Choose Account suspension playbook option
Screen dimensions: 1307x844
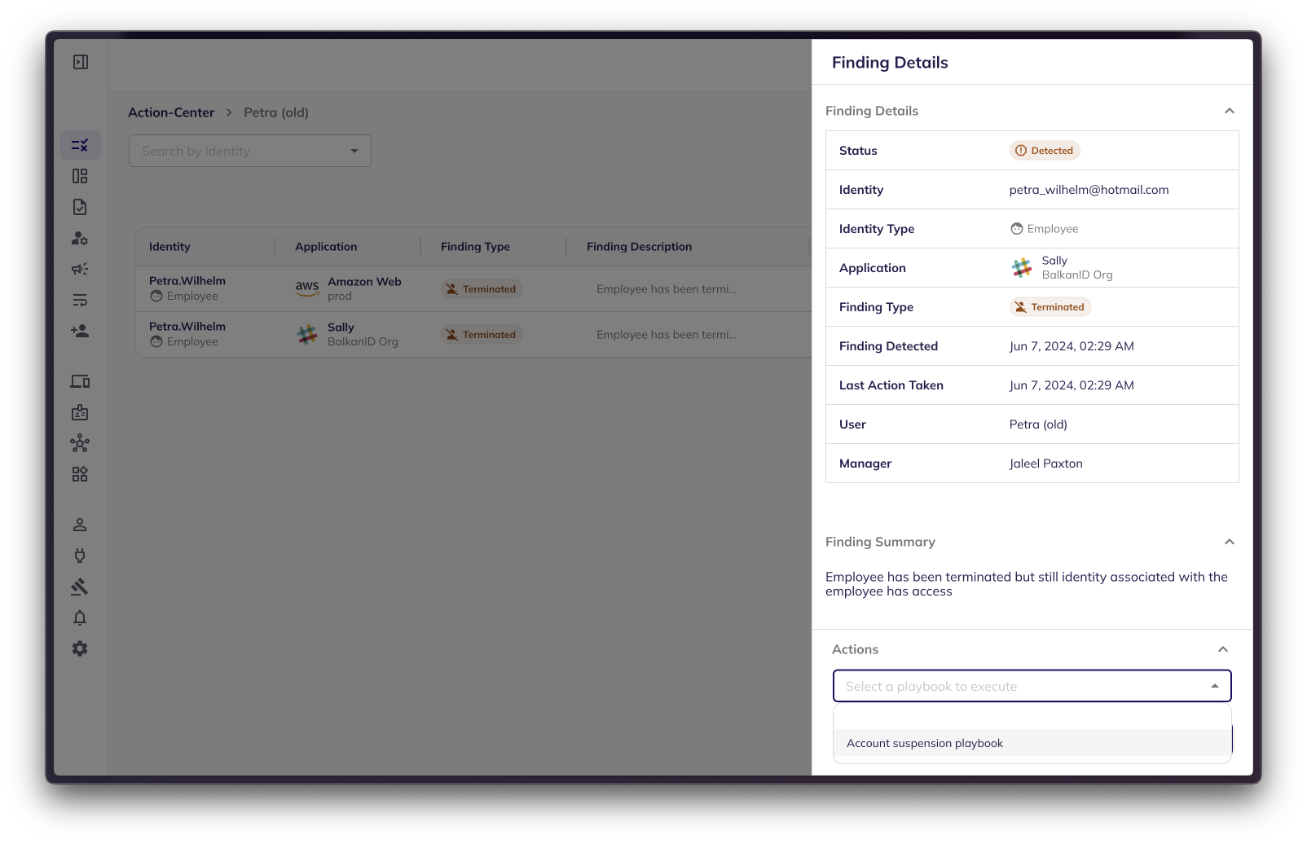click(925, 743)
